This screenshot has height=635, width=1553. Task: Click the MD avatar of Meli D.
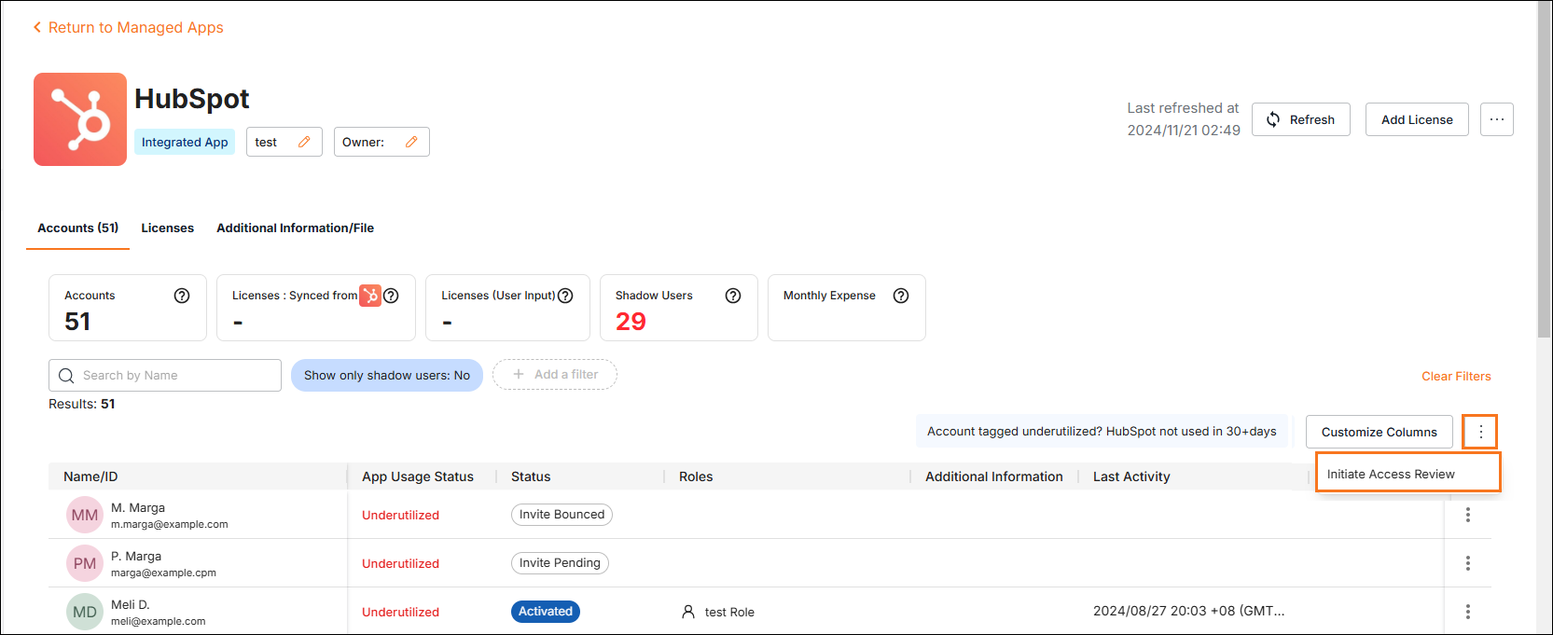point(85,612)
